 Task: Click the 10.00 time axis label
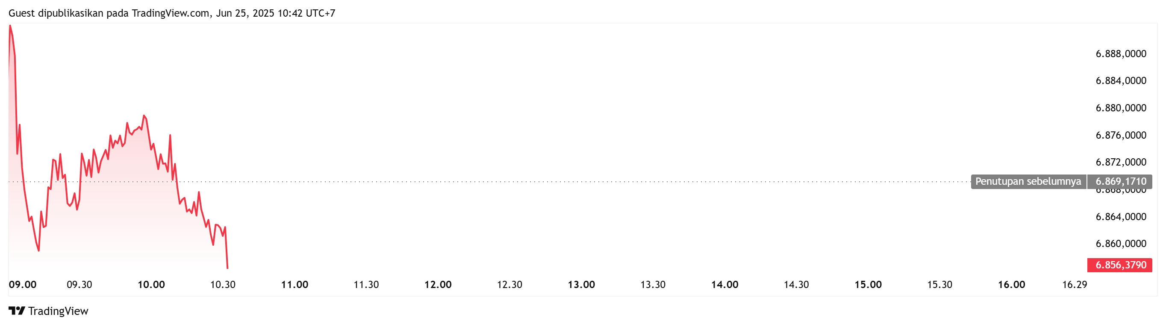tap(151, 285)
